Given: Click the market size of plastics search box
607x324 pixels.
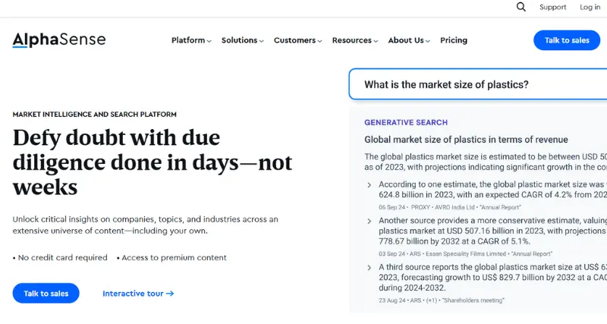Looking at the screenshot, I should 478,85.
